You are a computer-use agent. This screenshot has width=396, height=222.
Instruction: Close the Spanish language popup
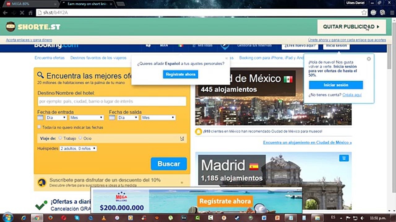[x=226, y=58]
